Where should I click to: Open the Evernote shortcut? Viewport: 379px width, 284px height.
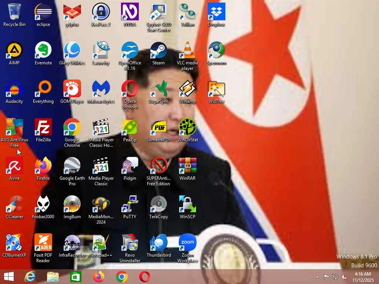[x=43, y=53]
